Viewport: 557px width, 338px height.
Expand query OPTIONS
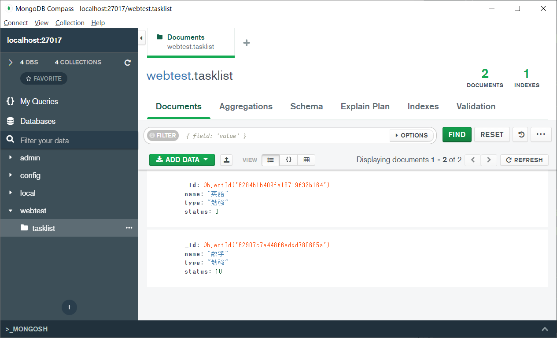tap(412, 135)
